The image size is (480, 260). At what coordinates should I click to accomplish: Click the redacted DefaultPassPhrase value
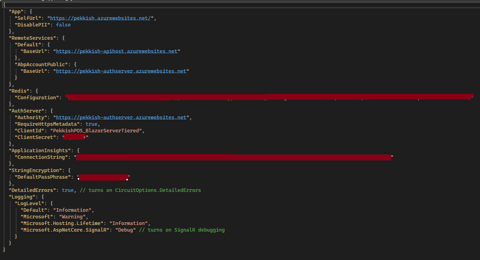coord(103,177)
